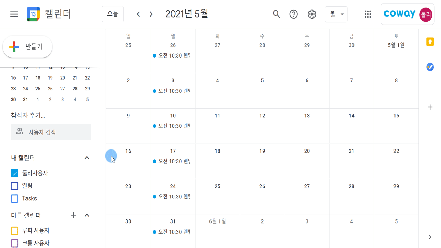441x248 pixels.
Task: Go to the next month
Action: tap(151, 14)
